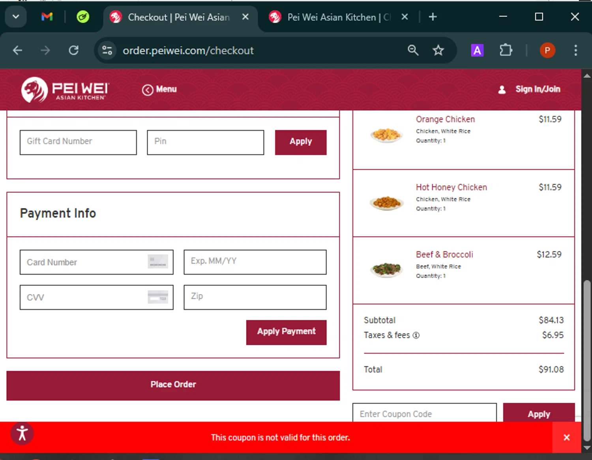Focus the Enter Coupon Code field
This screenshot has height=460, width=592.
pos(424,413)
